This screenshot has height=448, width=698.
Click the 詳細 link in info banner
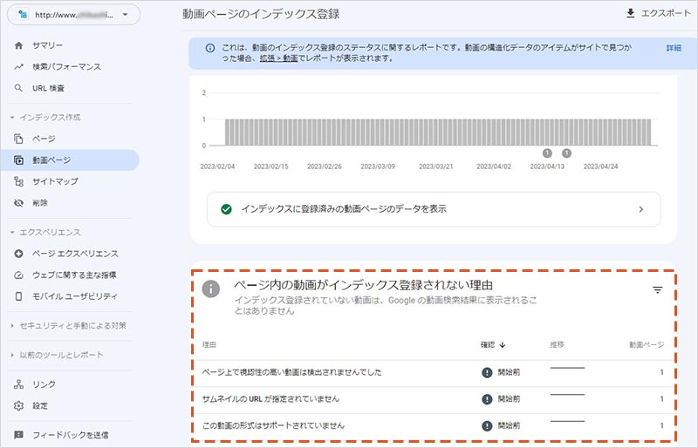click(674, 48)
